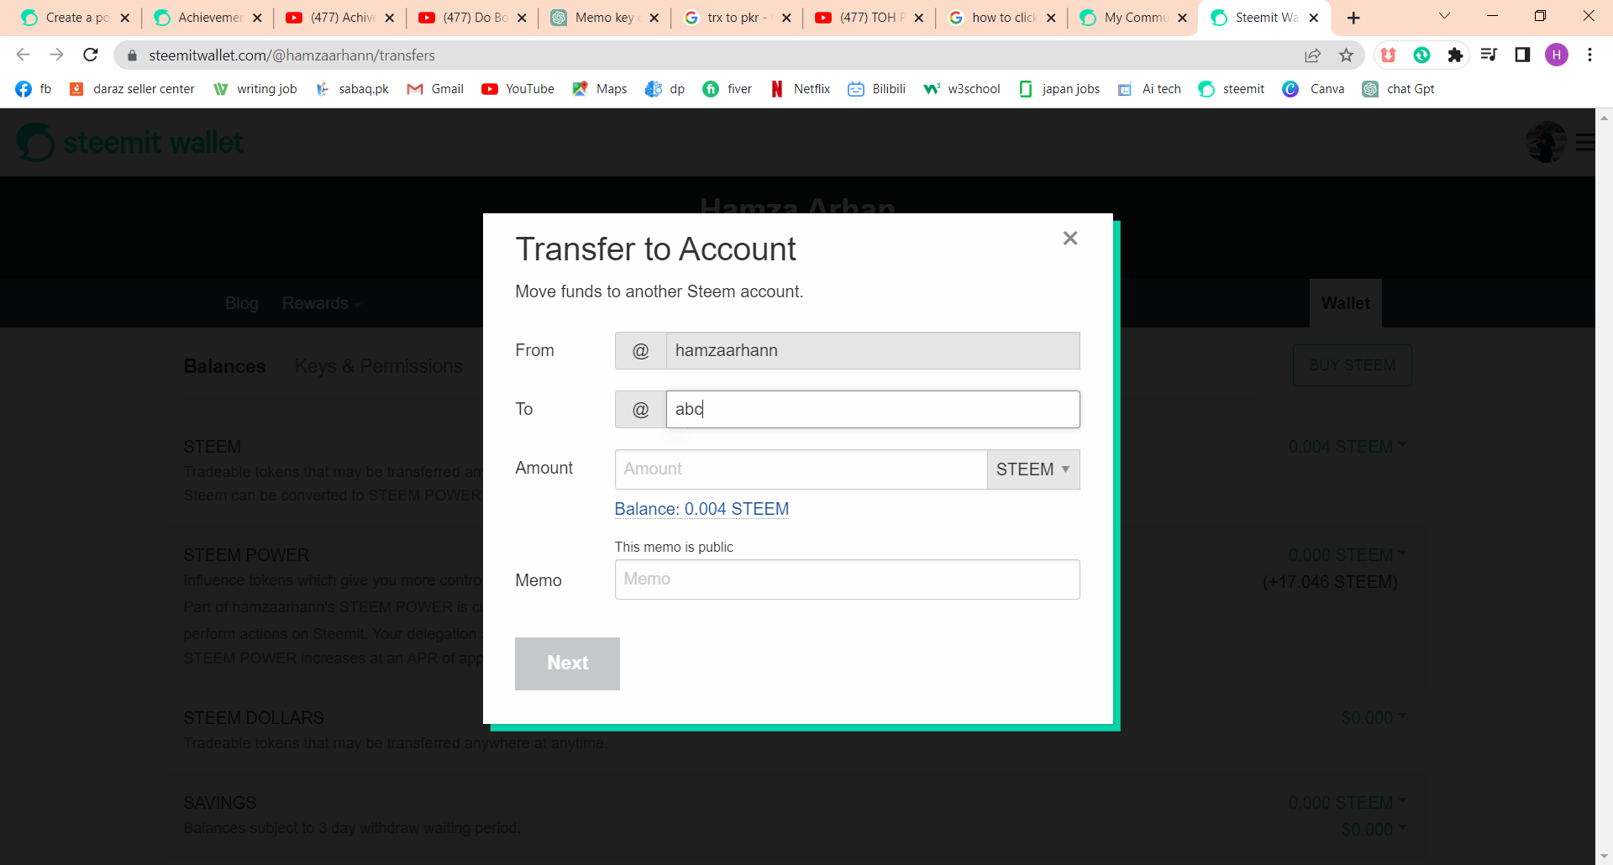Click the steemit wallet logo
The width and height of the screenshot is (1613, 865).
130,143
